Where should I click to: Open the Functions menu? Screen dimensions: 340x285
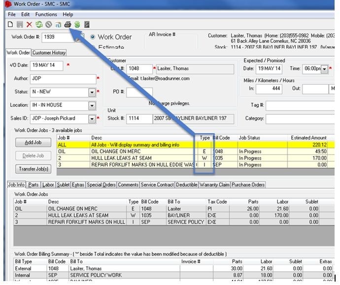(x=46, y=14)
